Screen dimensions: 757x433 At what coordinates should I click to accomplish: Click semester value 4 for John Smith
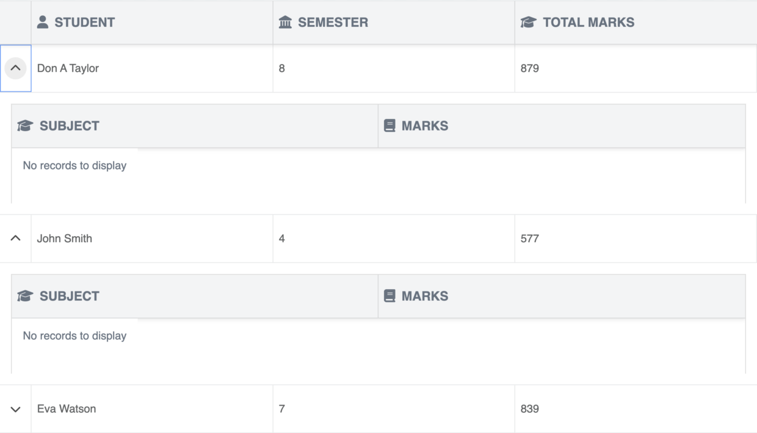282,238
